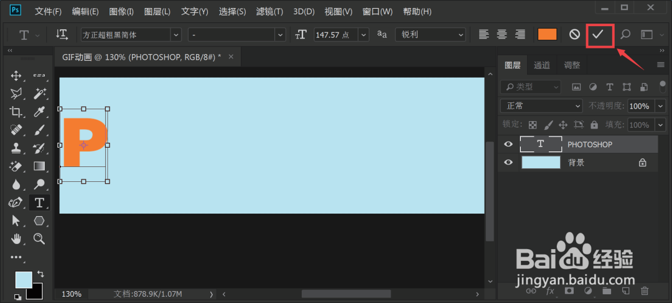The height and width of the screenshot is (303, 672).
Task: Open the 文件(F) menu
Action: (x=48, y=12)
